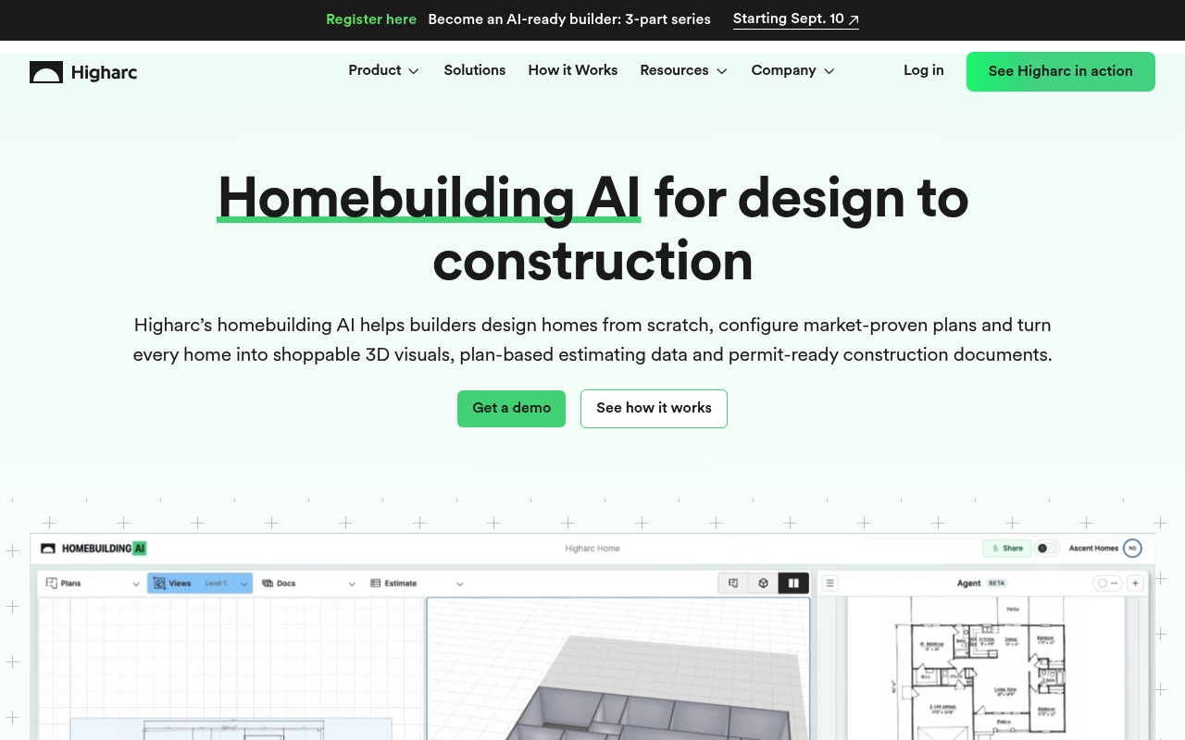This screenshot has height=740, width=1185.
Task: Click the Homebuilding AI logo
Action: (94, 549)
